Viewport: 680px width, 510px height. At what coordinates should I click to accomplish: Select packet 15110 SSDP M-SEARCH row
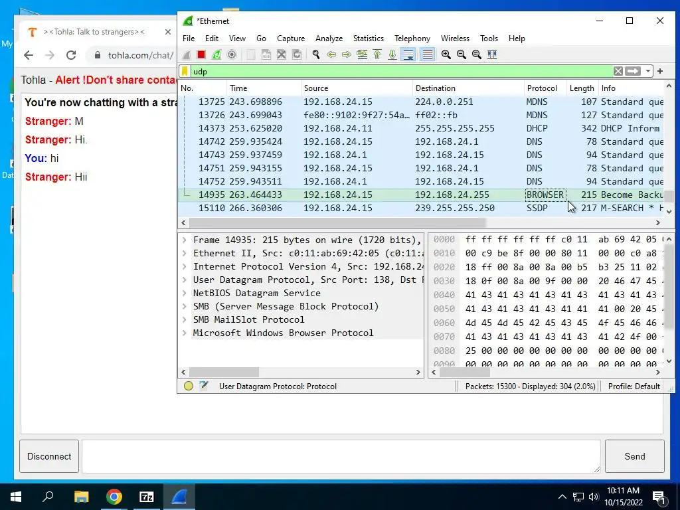click(x=420, y=208)
